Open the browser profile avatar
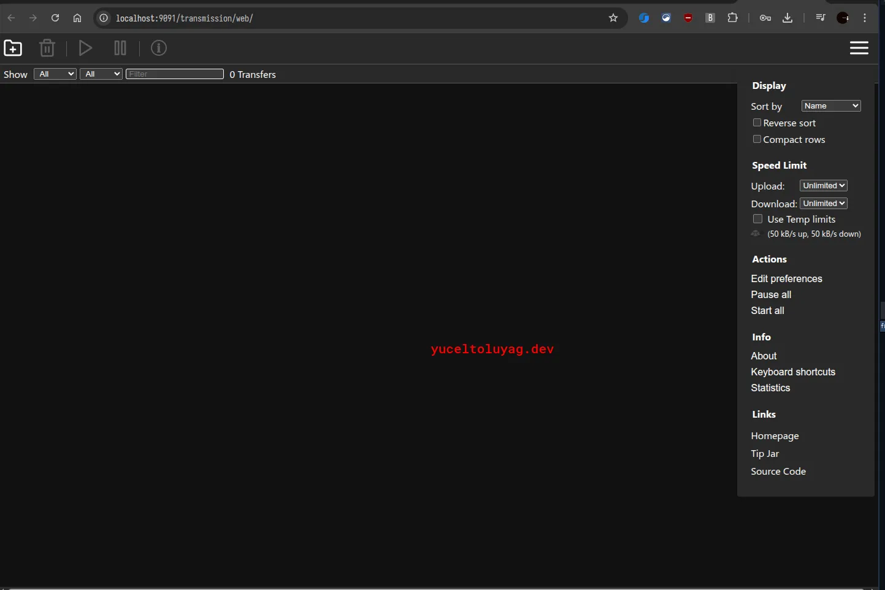This screenshot has height=590, width=885. click(843, 18)
